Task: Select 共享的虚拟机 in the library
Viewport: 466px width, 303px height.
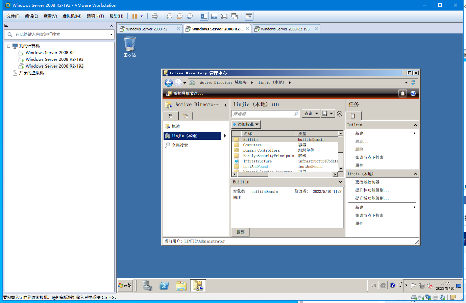Action: tap(31, 73)
